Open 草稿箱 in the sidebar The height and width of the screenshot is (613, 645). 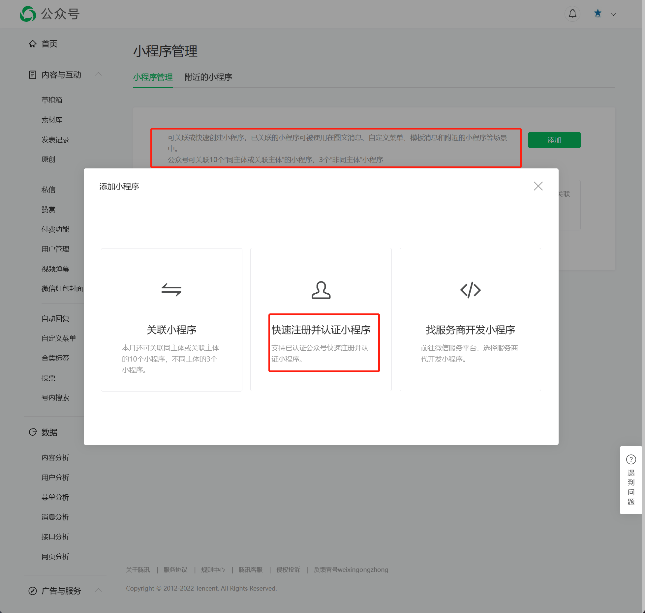pos(52,100)
